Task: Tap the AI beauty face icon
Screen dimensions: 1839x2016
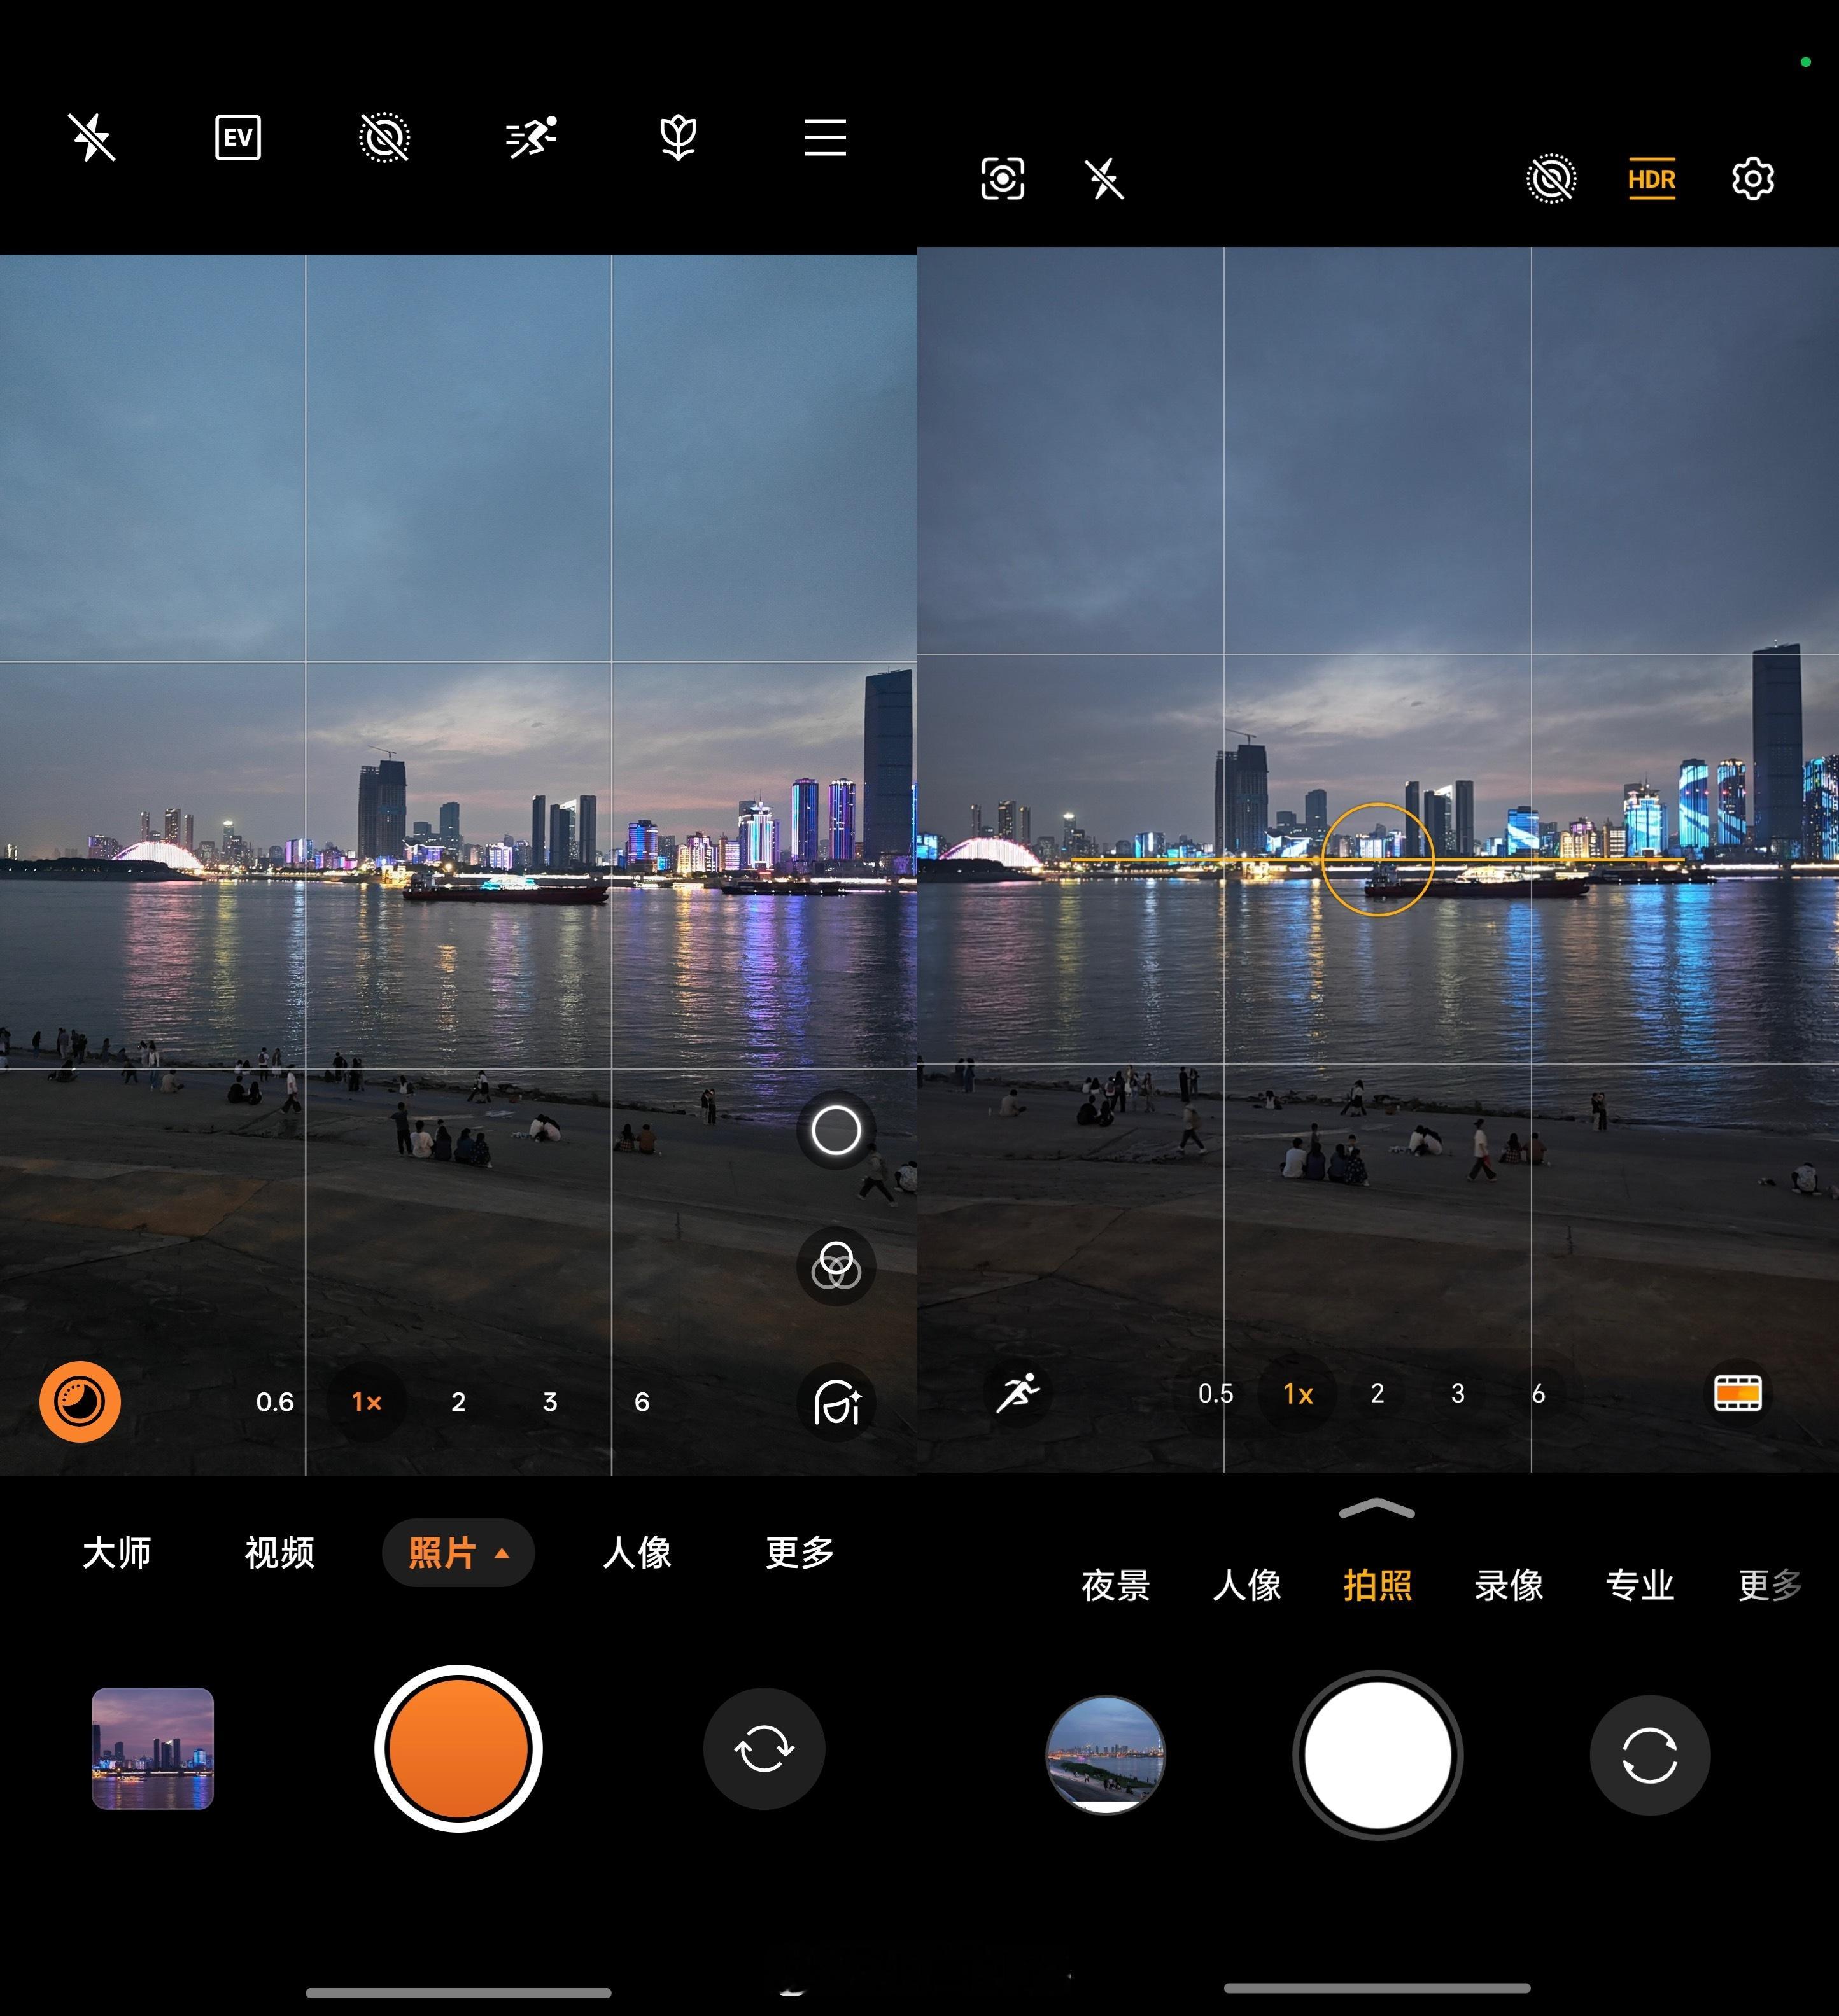Action: (x=835, y=1402)
